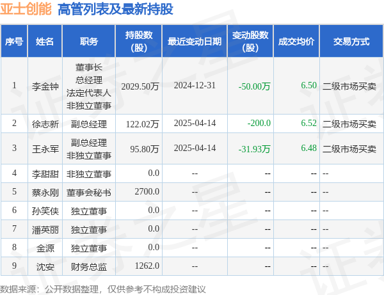This screenshot has height=295, width=384.
Task: Select the 持股数(股) column header
Action: point(139,42)
